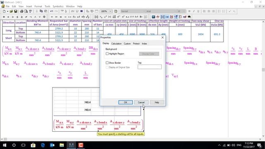Click Cancel in Properties dialog
Image resolution: width=265 pixels, height=149 pixels.
141,102
